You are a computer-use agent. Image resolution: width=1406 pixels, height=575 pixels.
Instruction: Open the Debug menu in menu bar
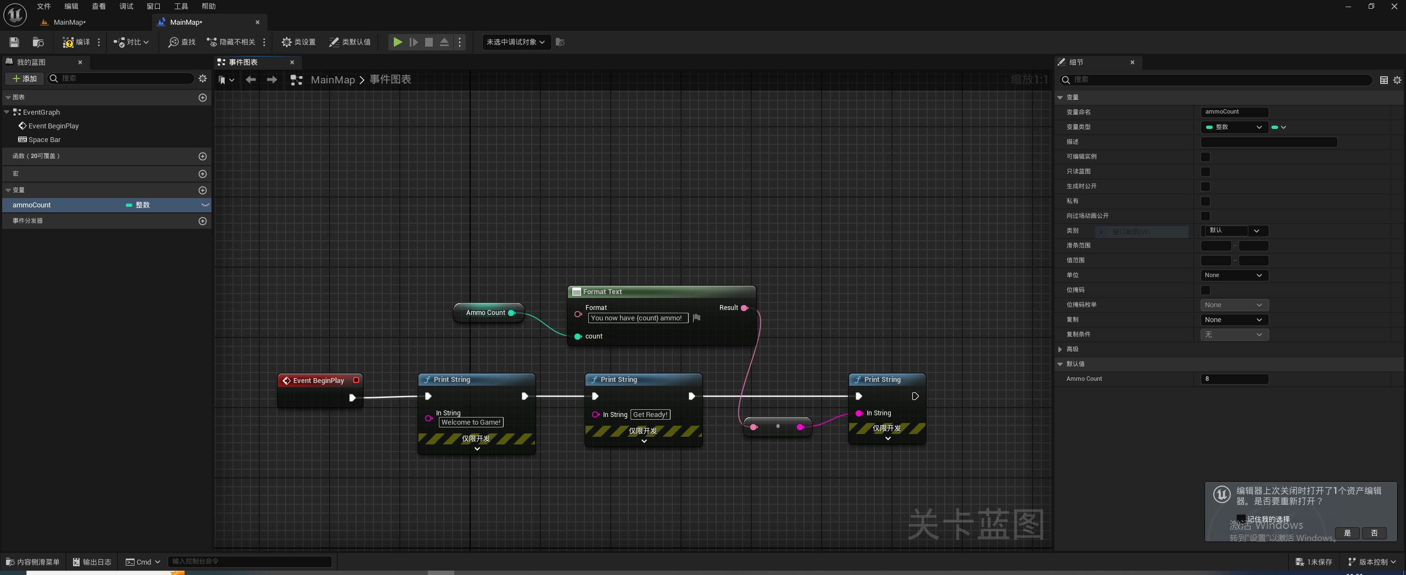(x=126, y=7)
